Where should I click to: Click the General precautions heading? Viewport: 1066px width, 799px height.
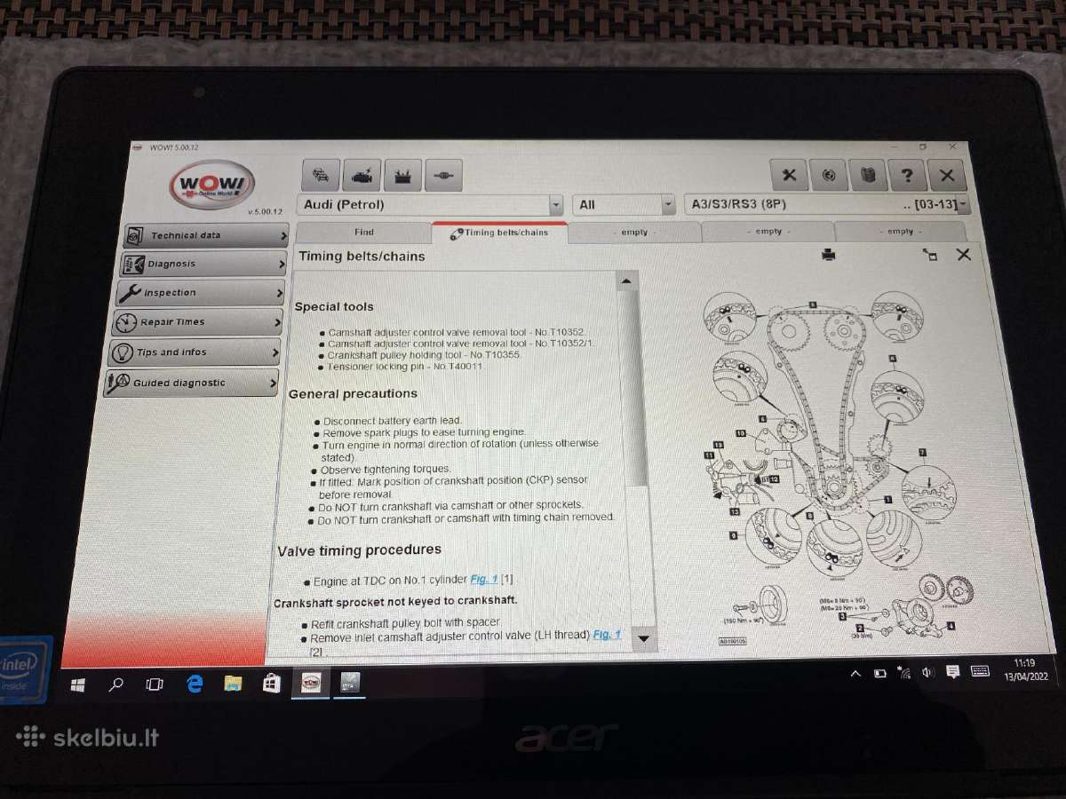pyautogui.click(x=353, y=393)
